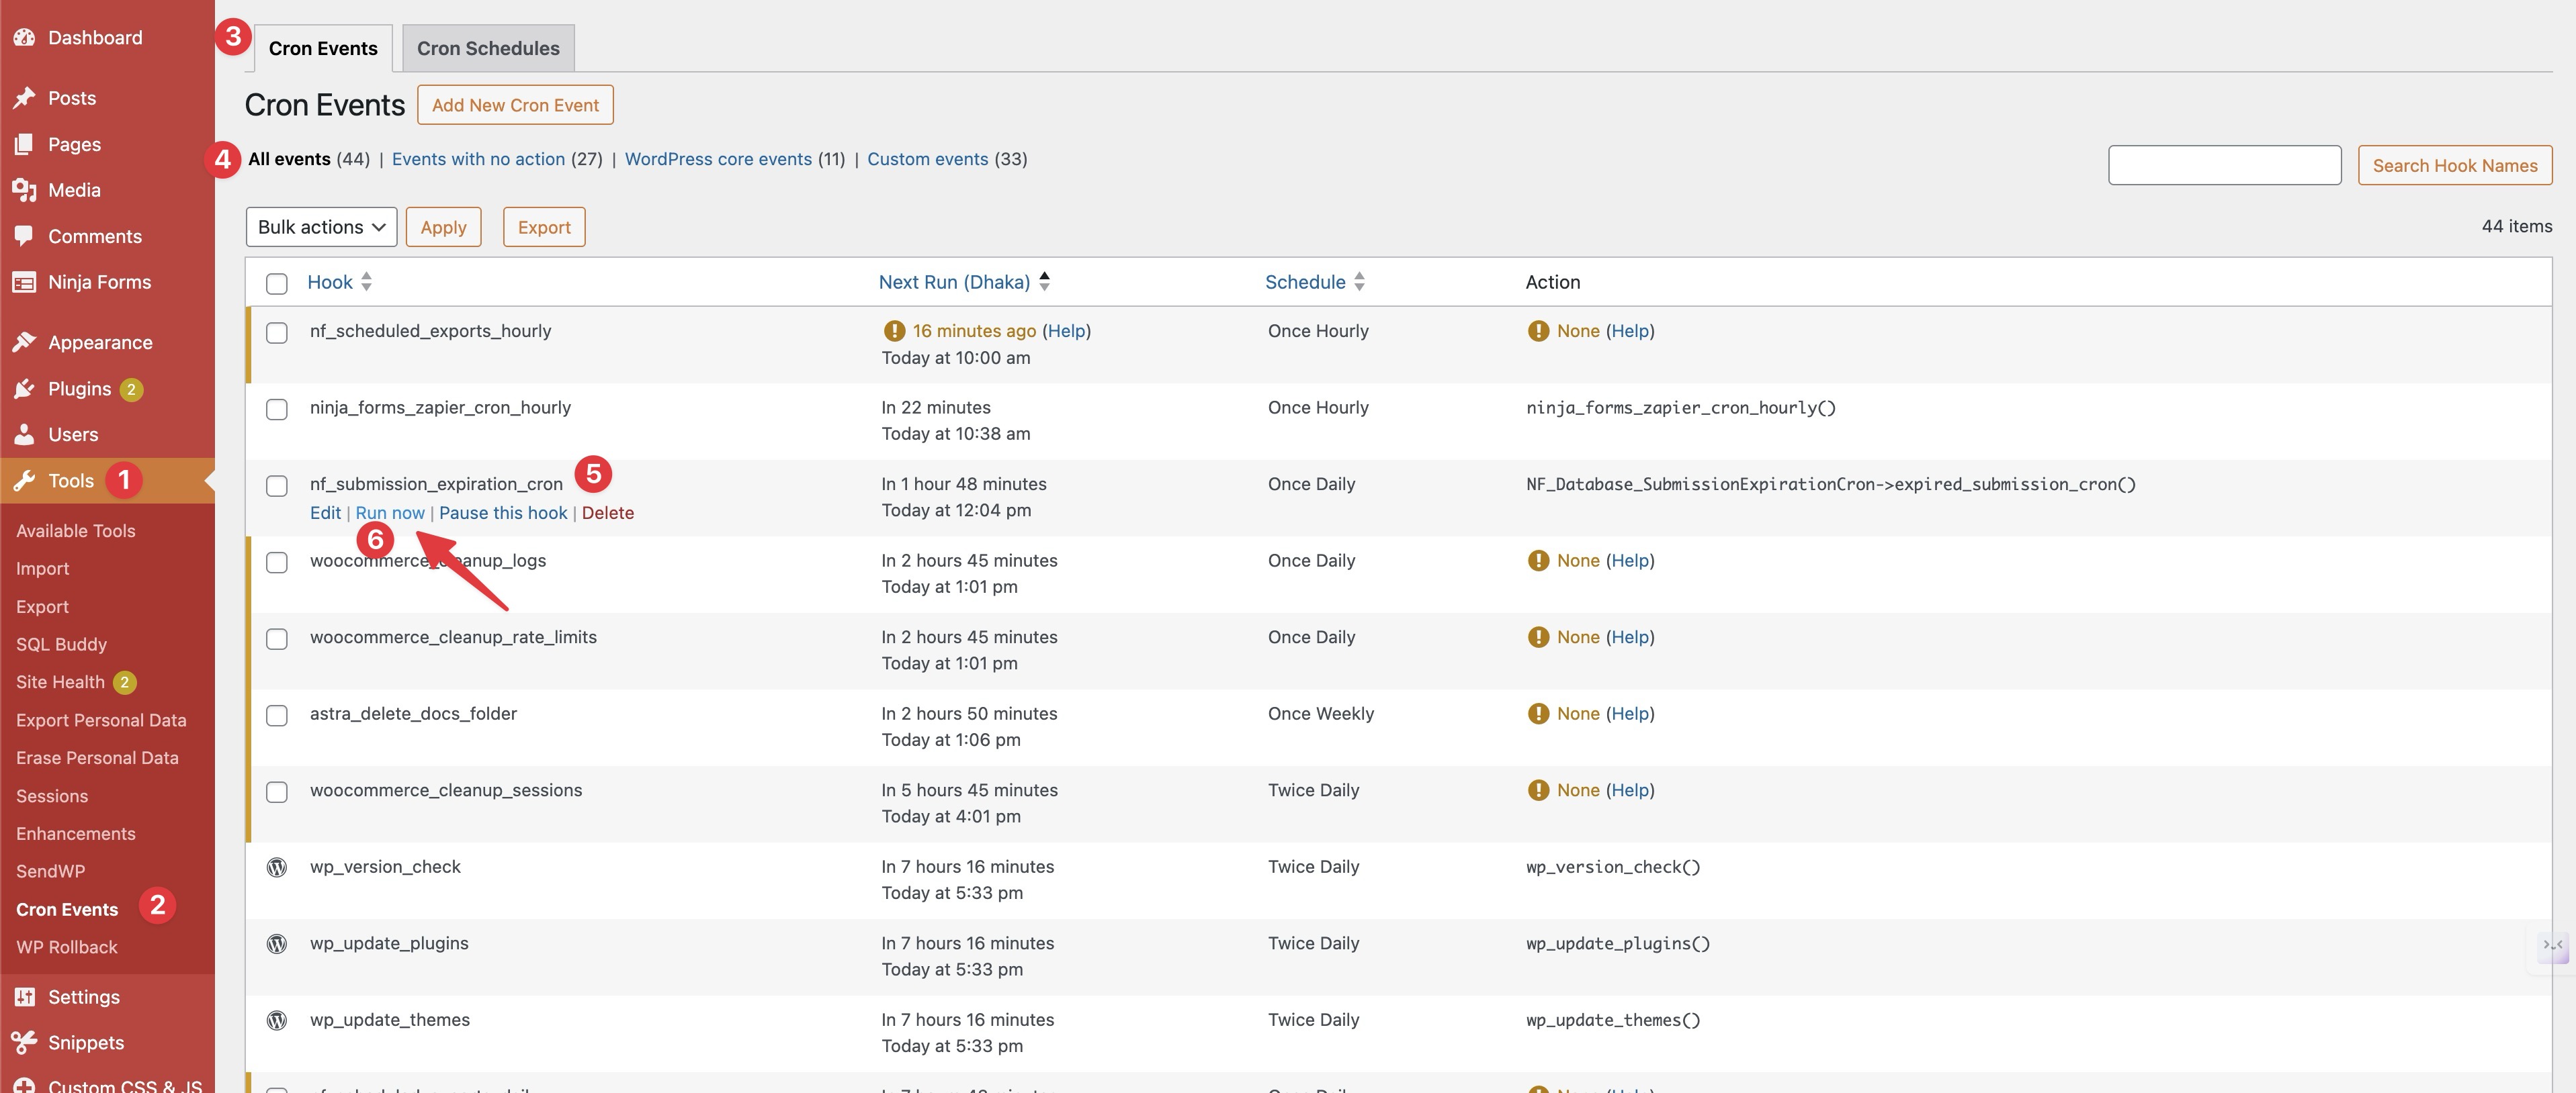Open the Dashboard icon in sidebar
This screenshot has width=2576, height=1093.
coord(24,38)
